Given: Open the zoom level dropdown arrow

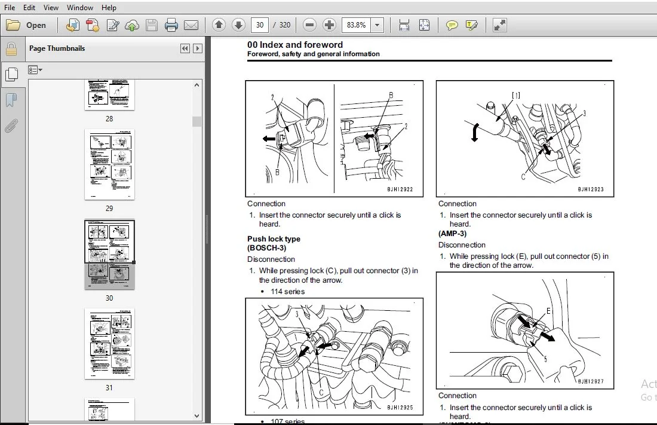Looking at the screenshot, I should point(377,25).
